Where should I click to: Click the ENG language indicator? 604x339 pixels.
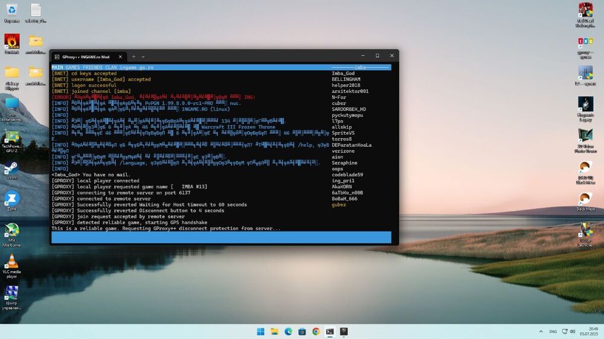(x=553, y=332)
